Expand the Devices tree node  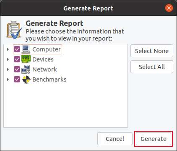point(8,59)
